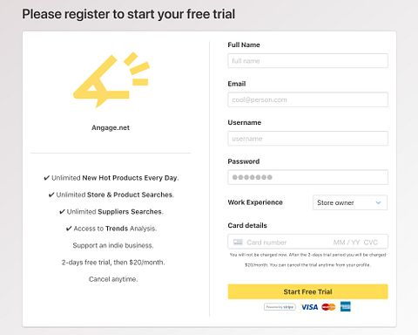The width and height of the screenshot is (418, 335).
Task: Open the Work Experience dropdown
Action: [x=350, y=202]
